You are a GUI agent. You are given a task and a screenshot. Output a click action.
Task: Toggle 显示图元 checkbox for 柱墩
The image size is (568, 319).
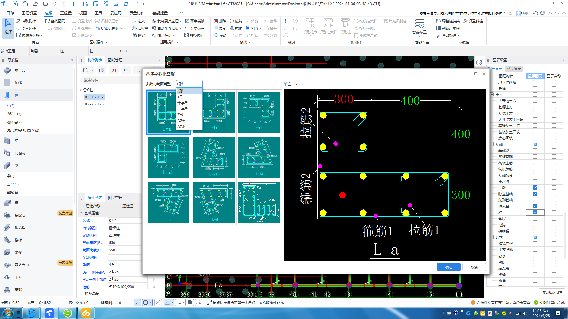click(x=535, y=188)
